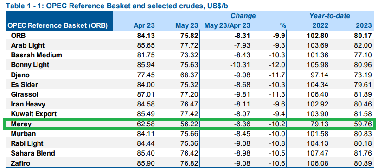
Task: Click Kuwait Export percent change -9.4
Action: coord(279,114)
